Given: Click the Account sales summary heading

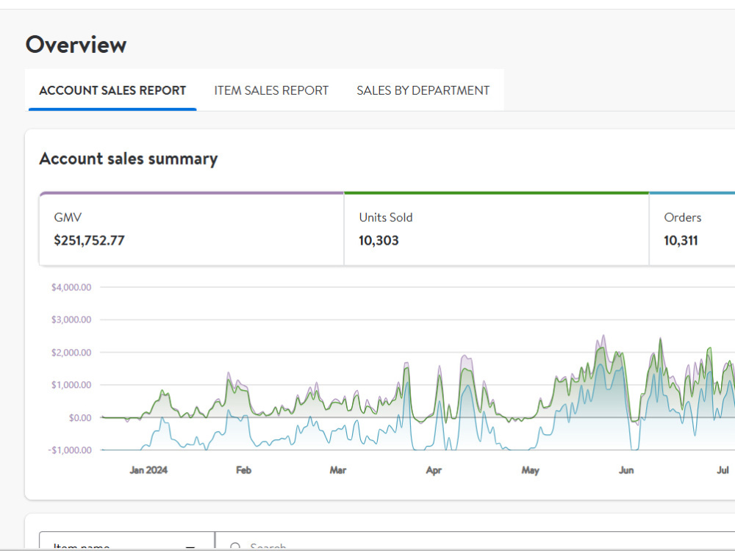Looking at the screenshot, I should 129,159.
